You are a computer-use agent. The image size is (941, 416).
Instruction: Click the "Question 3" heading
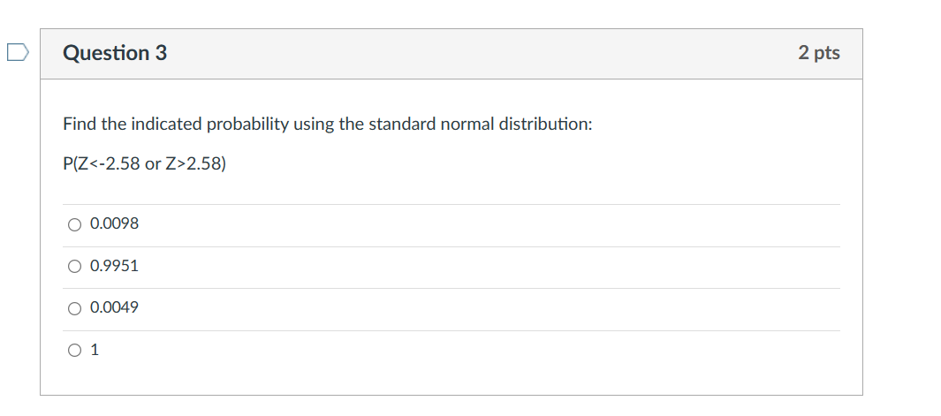coord(115,53)
